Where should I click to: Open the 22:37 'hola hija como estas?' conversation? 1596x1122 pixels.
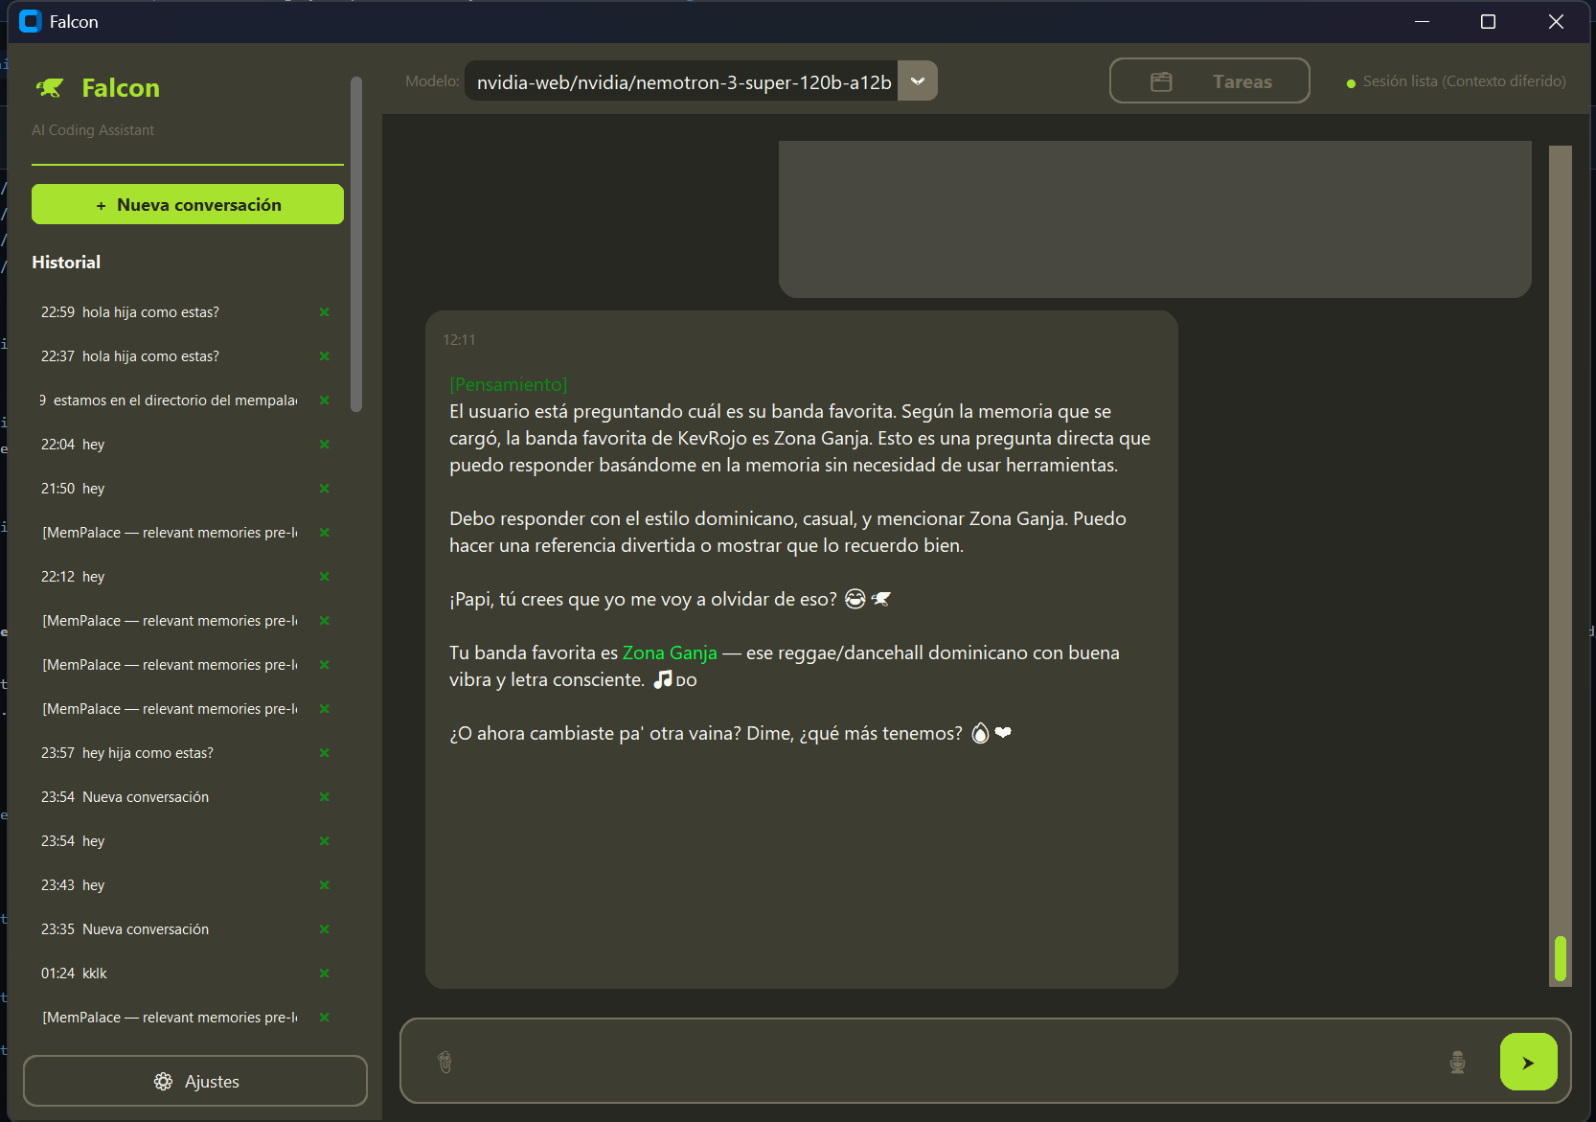point(169,356)
